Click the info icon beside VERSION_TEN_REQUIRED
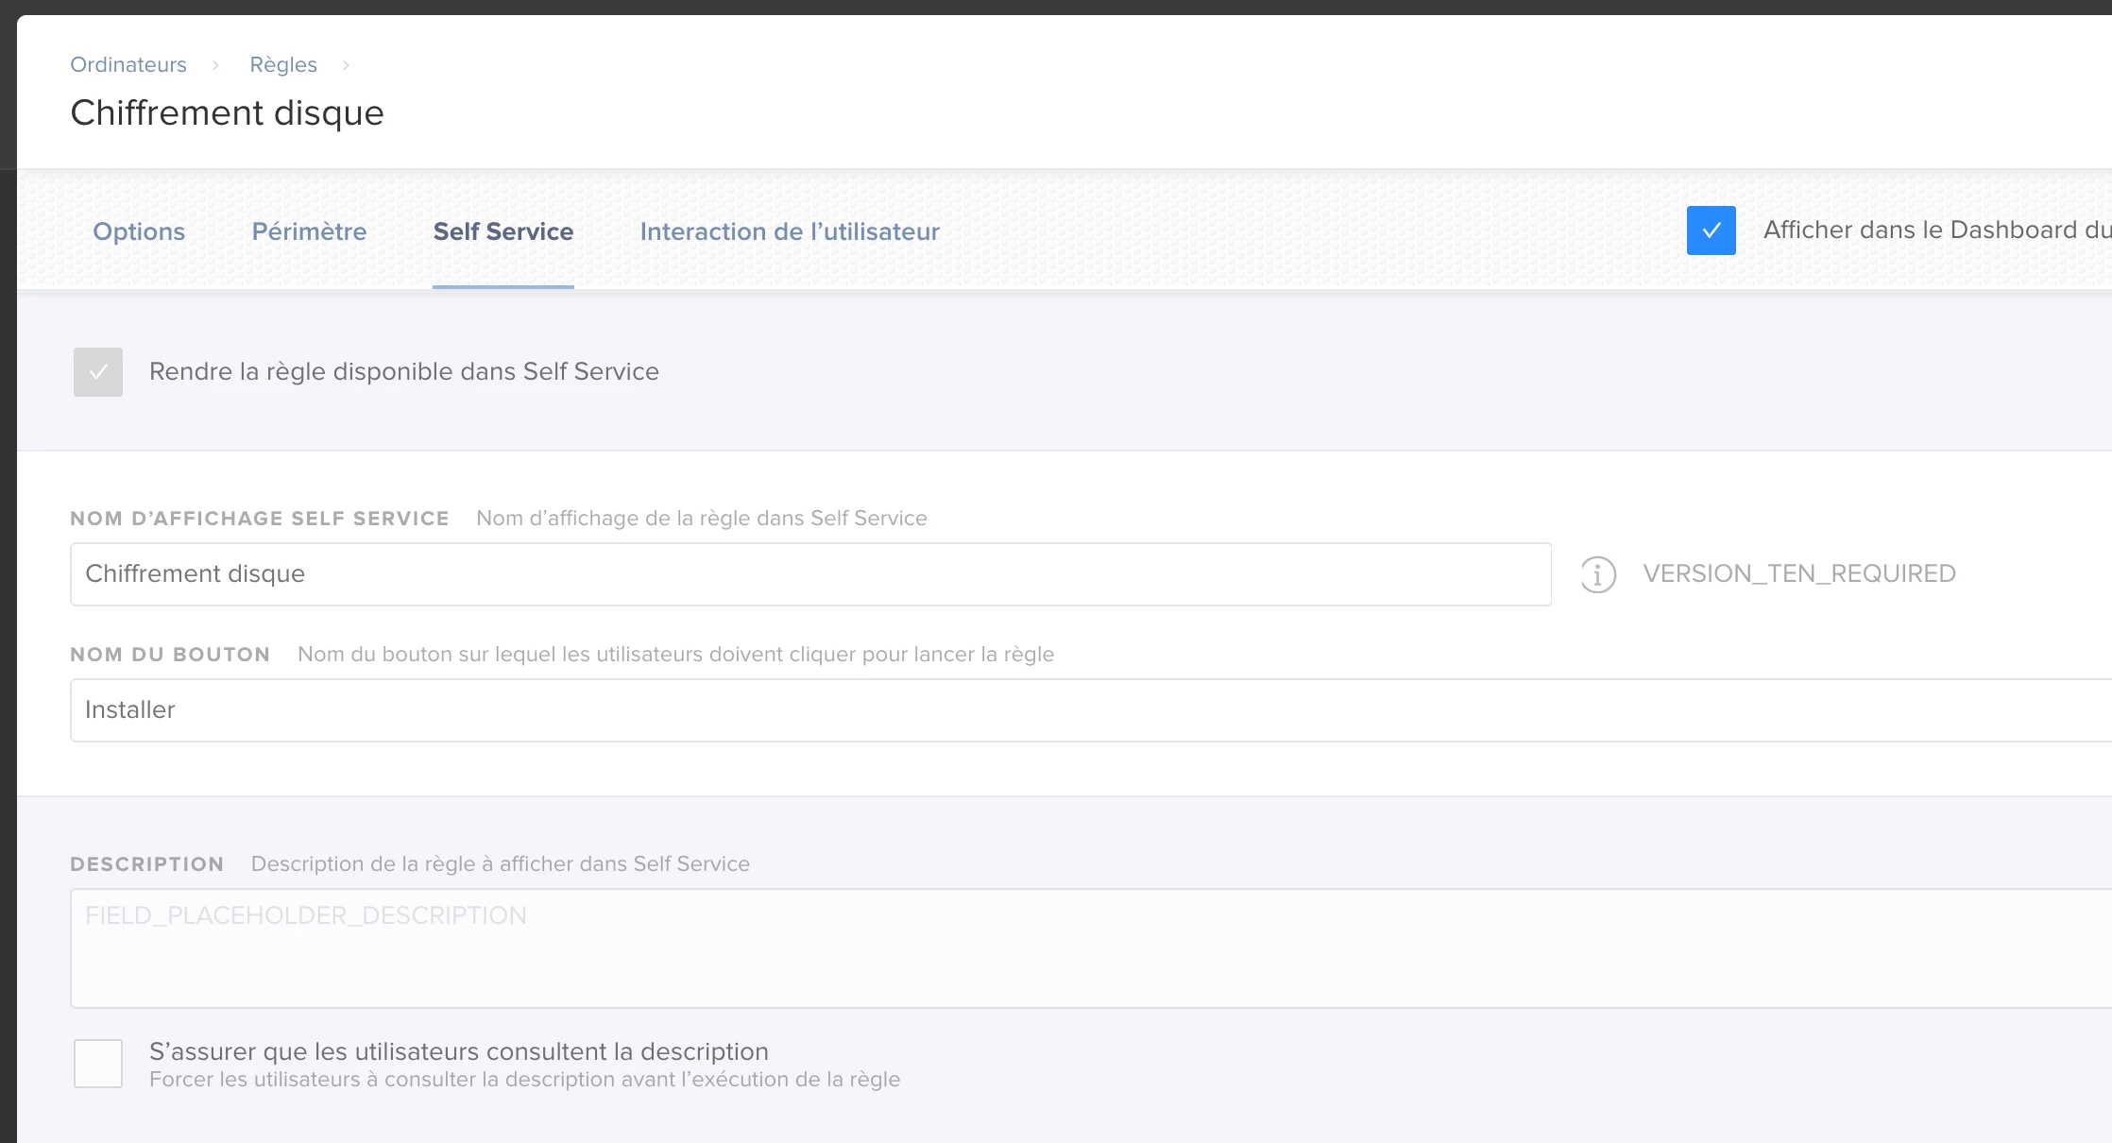 click(x=1598, y=574)
